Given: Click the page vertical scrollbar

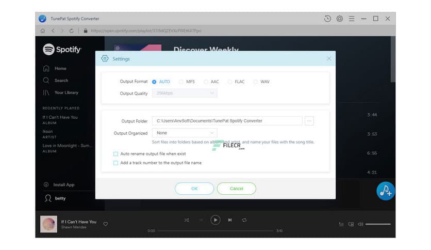Looking at the screenshot, I should 393,59.
